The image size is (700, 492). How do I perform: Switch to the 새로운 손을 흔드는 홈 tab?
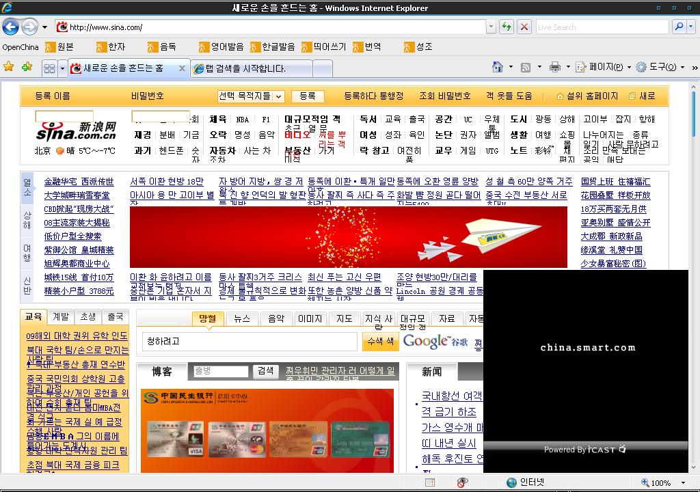pos(123,68)
